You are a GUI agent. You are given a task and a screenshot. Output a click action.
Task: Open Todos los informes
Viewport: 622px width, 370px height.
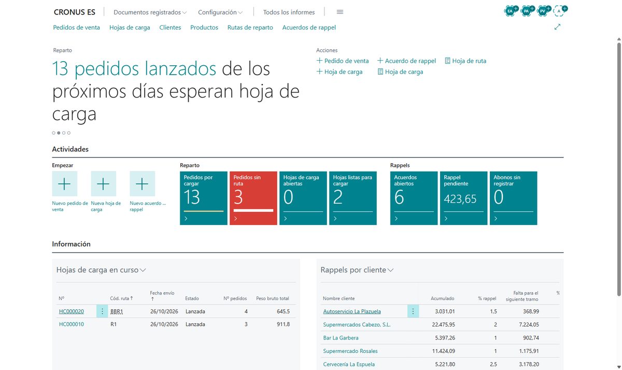coord(289,12)
